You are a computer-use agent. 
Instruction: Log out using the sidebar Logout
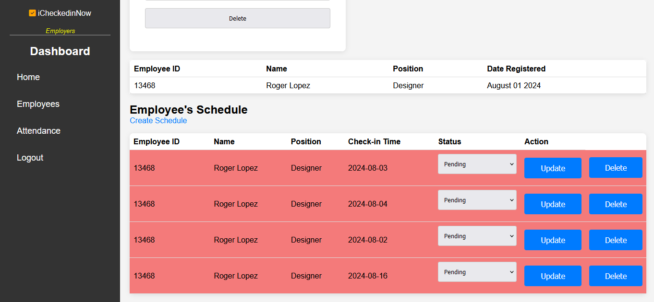30,158
